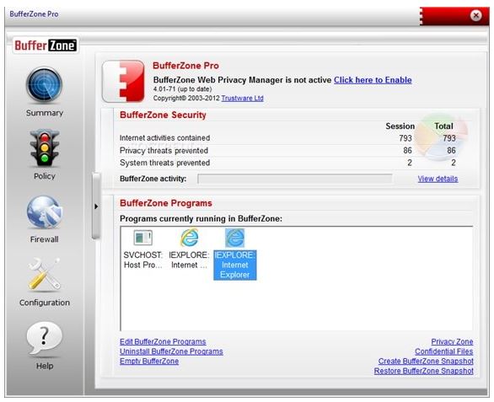Open the Privacy Zone link
Screen dimensions: 494x402
coord(452,341)
